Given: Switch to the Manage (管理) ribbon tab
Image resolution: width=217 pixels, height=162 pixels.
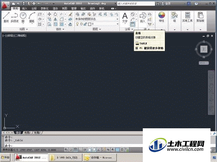Looking at the screenshot, I should 74,9.
